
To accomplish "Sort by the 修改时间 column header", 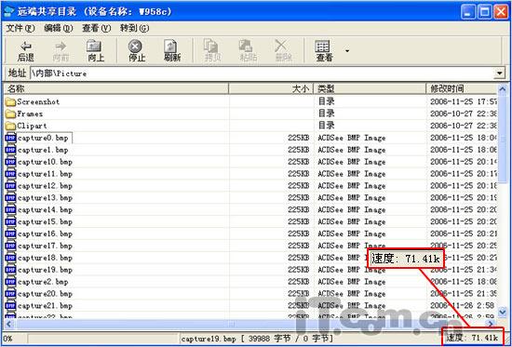I will 462,88.
